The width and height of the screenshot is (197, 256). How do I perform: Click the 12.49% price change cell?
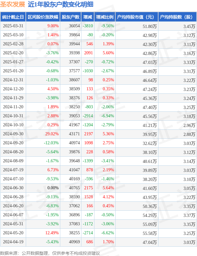coord(52,233)
